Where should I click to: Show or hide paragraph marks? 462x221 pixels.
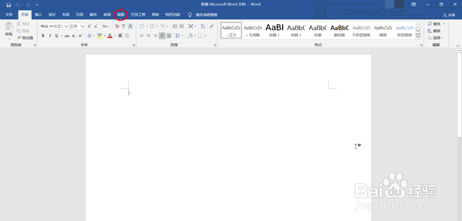212,26
